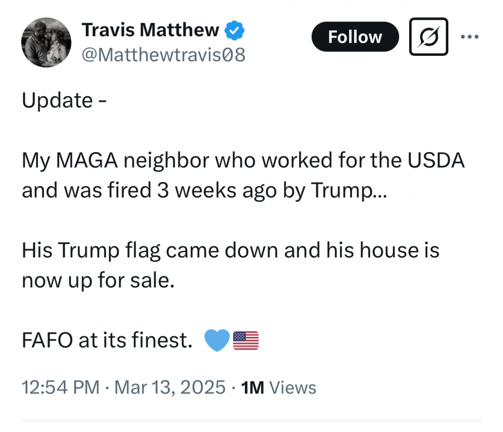Click the American flag emoji
This screenshot has width=503, height=432.
click(x=246, y=340)
